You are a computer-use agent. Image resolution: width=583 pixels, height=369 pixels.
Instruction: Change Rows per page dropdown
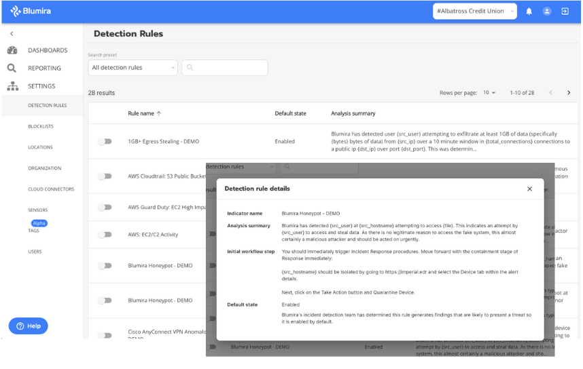click(489, 93)
